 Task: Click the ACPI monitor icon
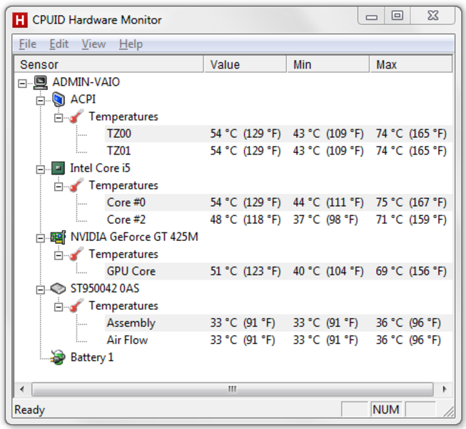pos(59,99)
